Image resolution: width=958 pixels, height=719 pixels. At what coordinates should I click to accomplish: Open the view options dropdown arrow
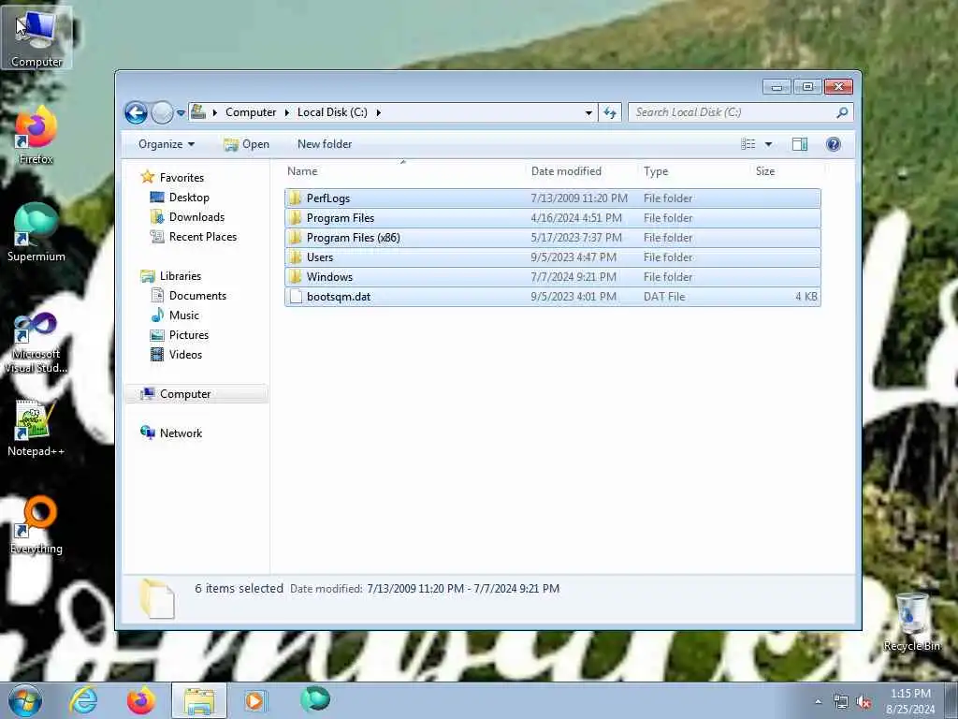(769, 144)
